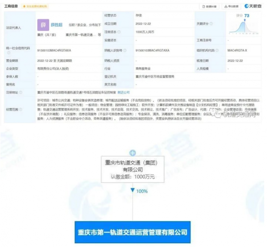Viewport: 267px width, 247px height.
Task: Click the 法定代表人 label
Action: pyautogui.click(x=13, y=28)
